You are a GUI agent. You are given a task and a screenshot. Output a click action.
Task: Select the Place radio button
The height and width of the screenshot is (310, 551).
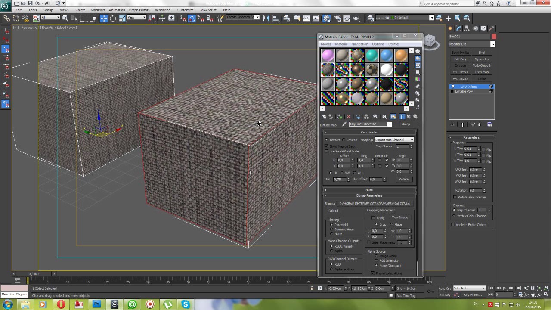pyautogui.click(x=391, y=224)
